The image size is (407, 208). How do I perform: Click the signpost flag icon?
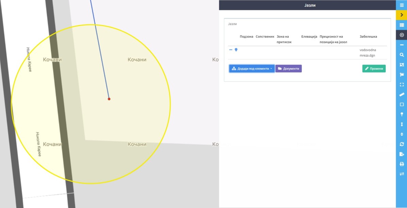point(402,75)
